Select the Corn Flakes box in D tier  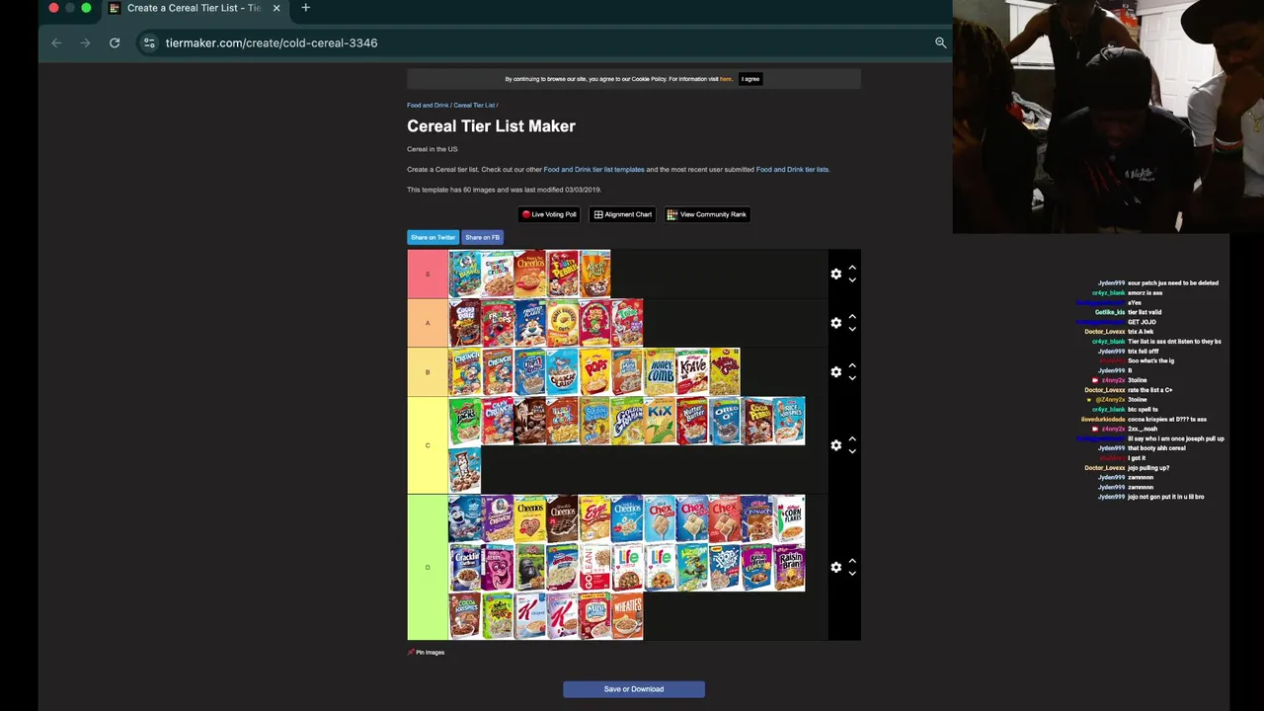[x=790, y=518]
